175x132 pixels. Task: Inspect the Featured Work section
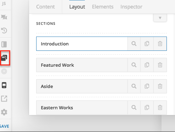click(134, 65)
